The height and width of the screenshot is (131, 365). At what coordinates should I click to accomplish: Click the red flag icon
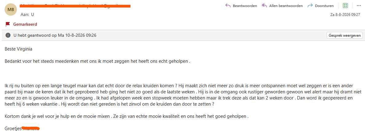(x=8, y=24)
